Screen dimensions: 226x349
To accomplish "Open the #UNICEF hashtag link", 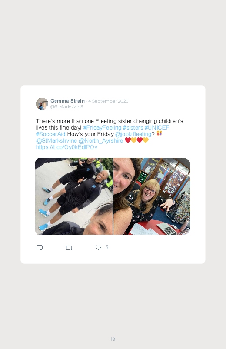I will [157, 127].
